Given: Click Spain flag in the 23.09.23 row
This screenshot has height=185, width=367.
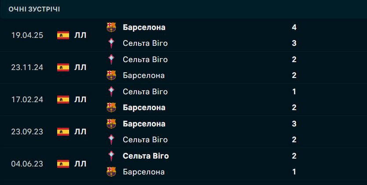Looking at the screenshot, I should tap(63, 132).
